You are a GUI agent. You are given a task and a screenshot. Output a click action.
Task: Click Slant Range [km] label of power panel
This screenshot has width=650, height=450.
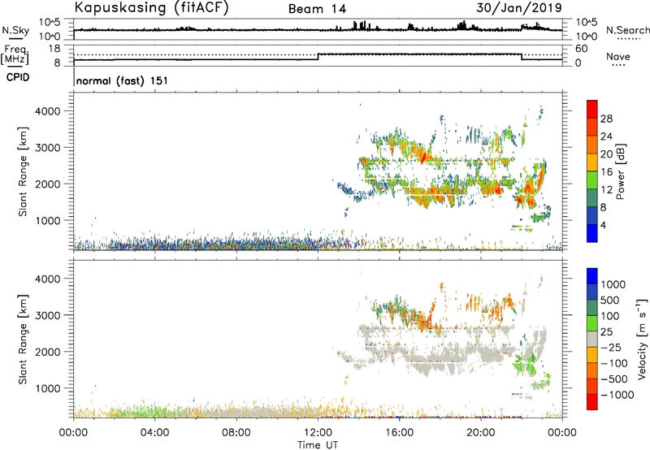tap(23, 171)
